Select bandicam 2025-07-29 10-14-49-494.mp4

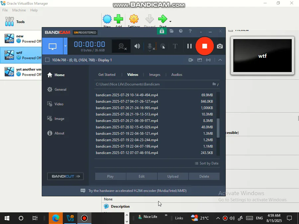(154, 95)
